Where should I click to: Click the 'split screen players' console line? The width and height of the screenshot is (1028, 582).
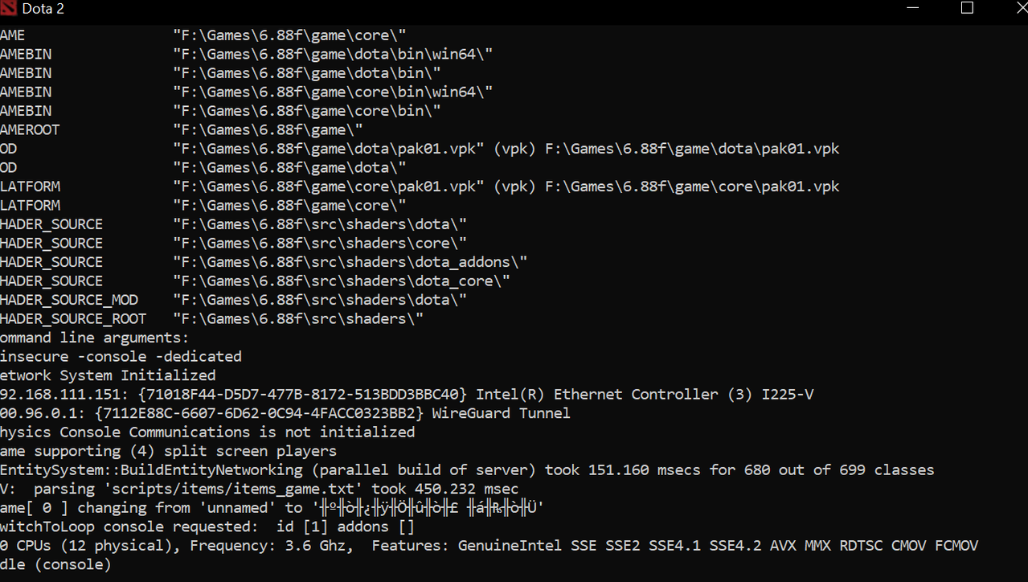[168, 451]
